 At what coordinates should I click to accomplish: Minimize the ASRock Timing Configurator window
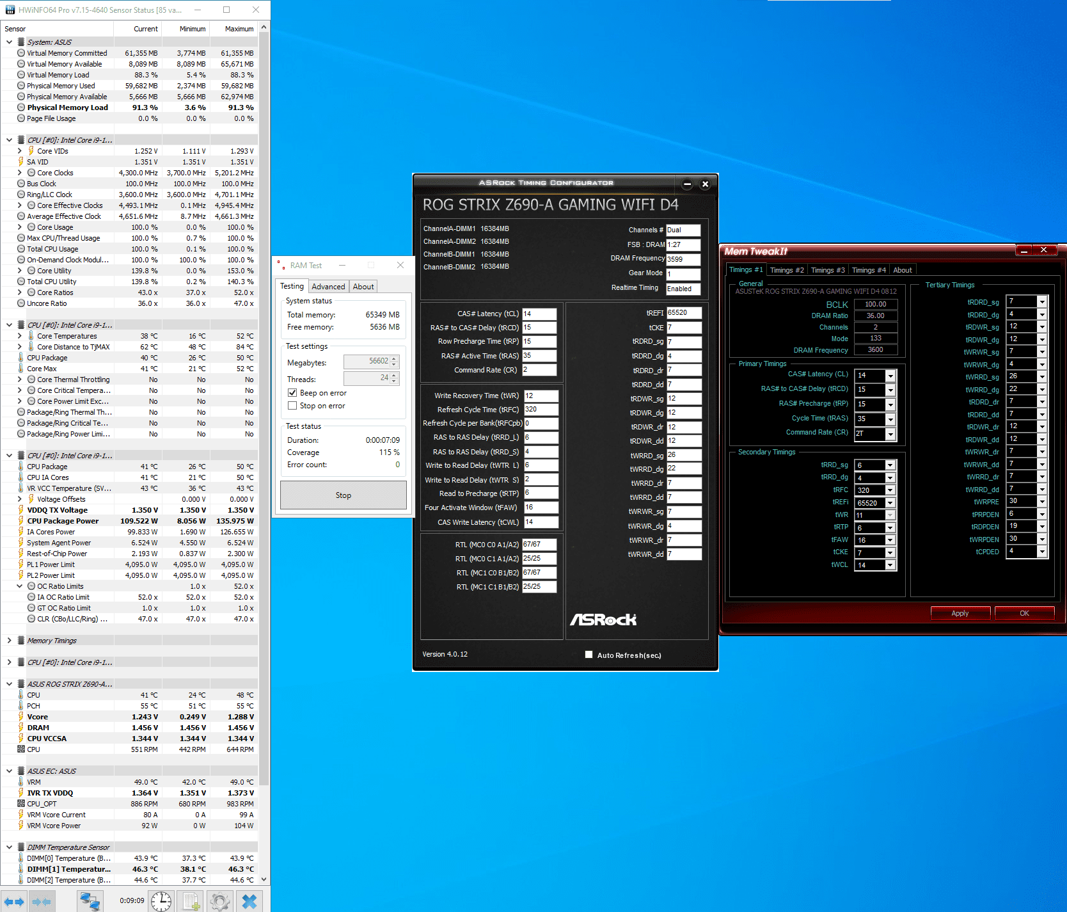[x=687, y=184]
